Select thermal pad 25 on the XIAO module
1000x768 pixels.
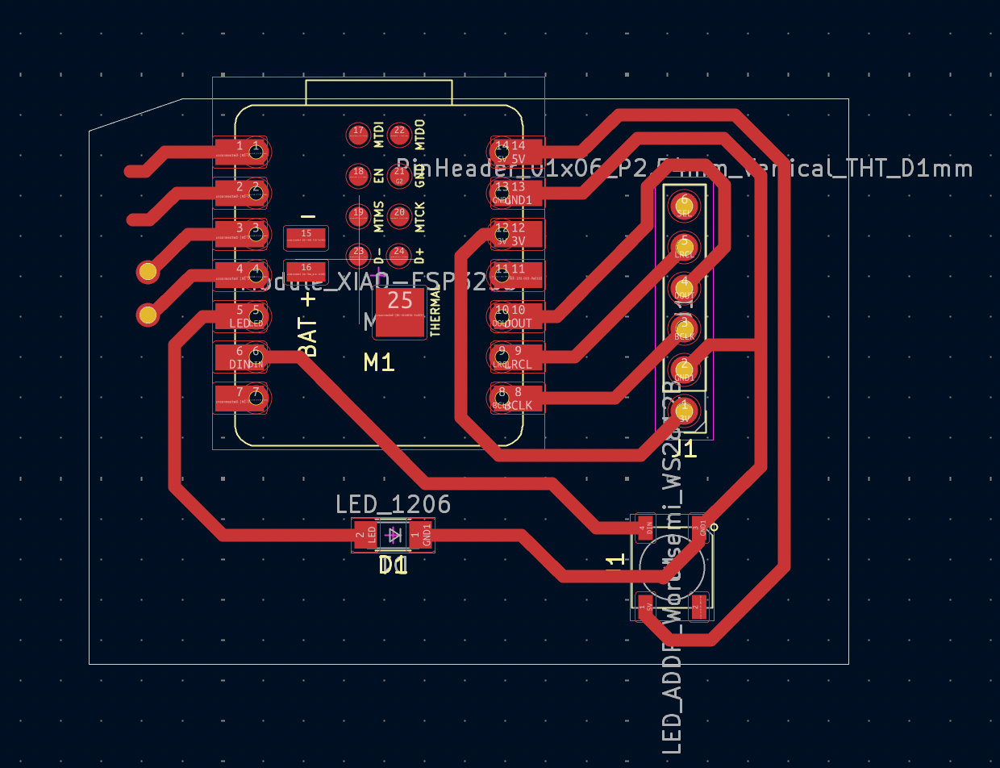click(401, 313)
